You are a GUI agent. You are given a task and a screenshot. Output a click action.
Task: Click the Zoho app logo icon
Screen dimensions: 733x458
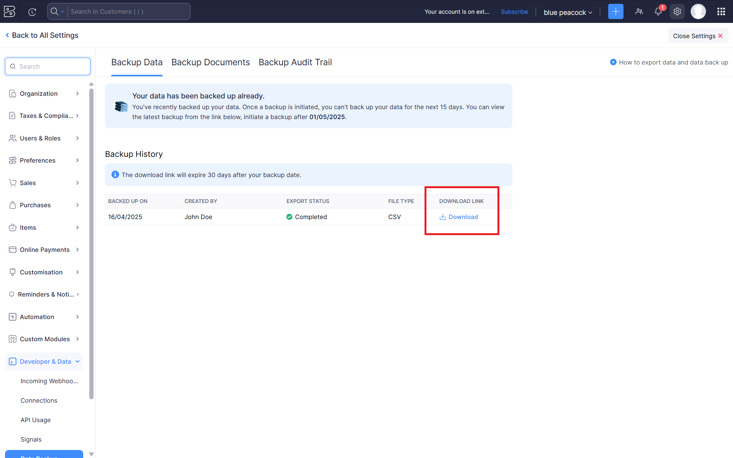tap(9, 11)
